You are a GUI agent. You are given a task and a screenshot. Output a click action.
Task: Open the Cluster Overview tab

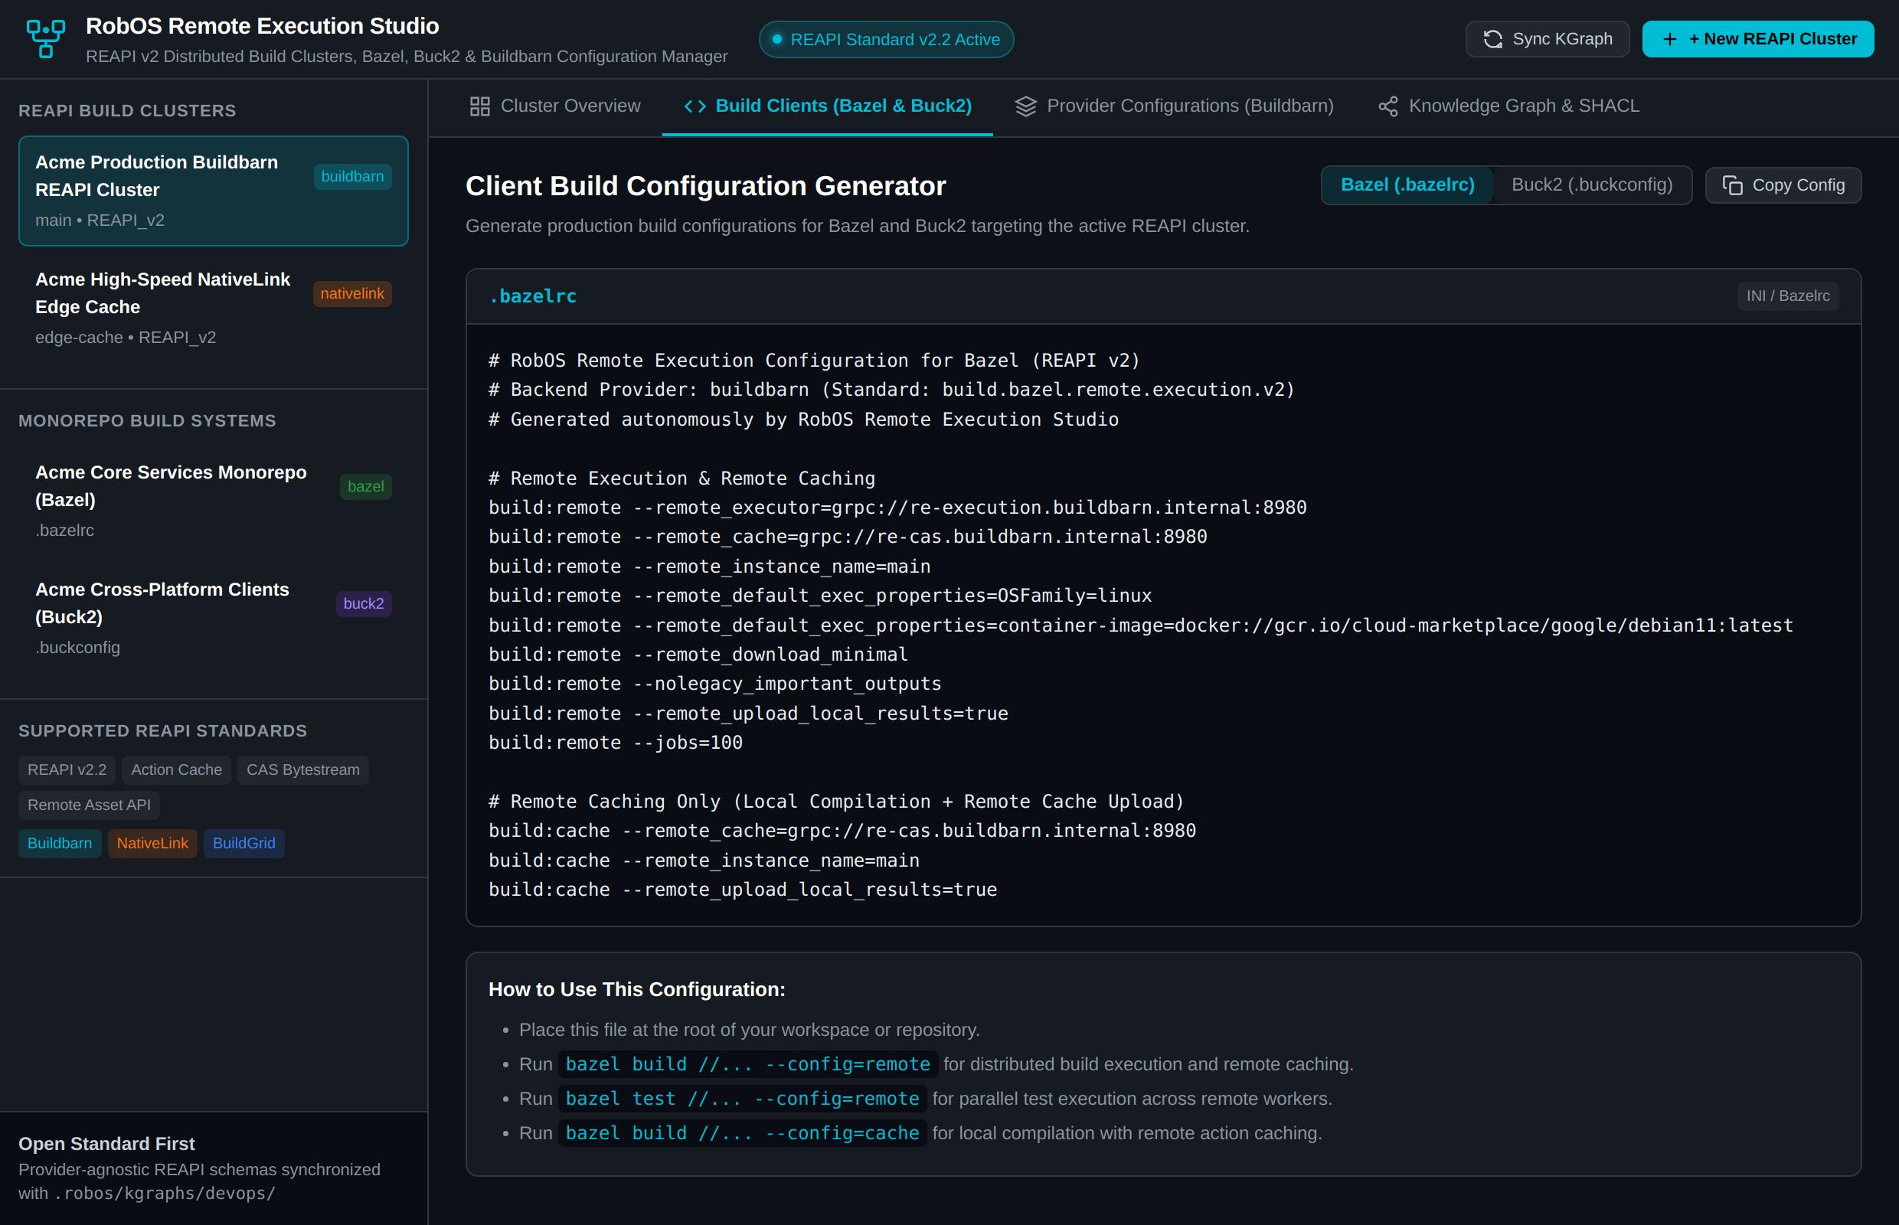[x=554, y=106]
